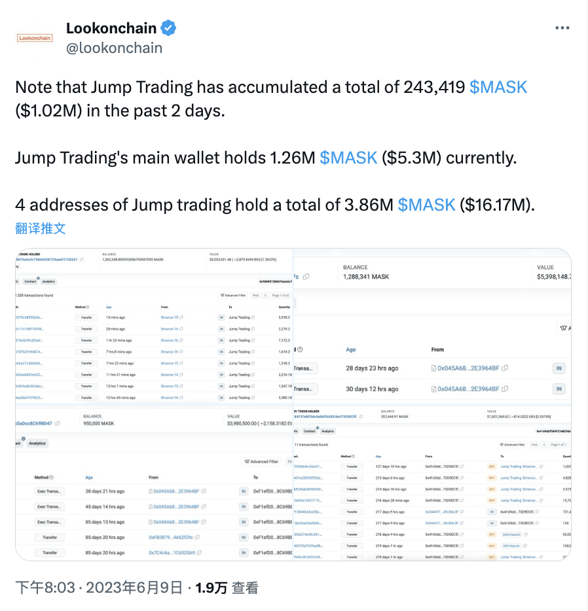Click the copy icon beside the token holder address
The image size is (588, 611).
[82, 259]
